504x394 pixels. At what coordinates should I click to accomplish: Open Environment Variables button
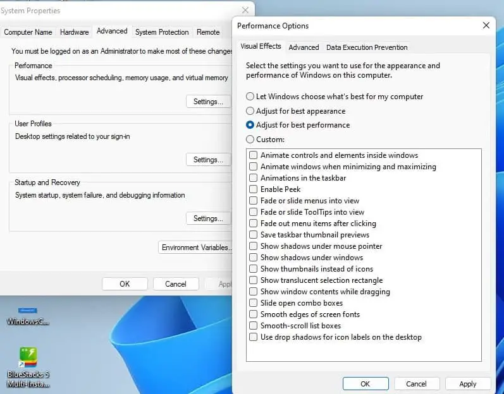coord(195,248)
